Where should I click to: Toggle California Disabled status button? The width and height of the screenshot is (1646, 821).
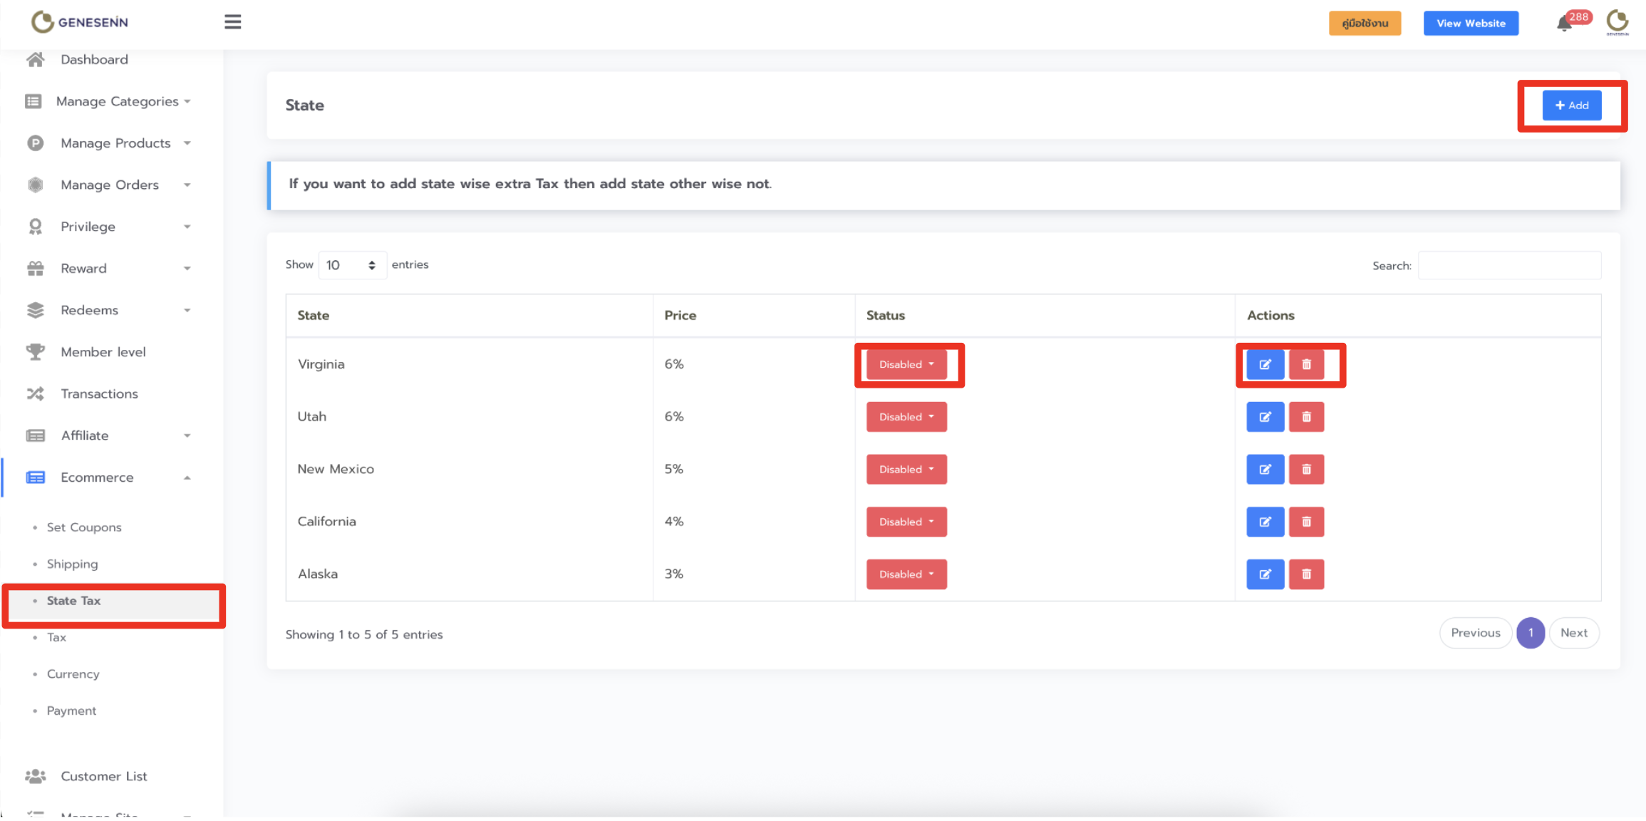(906, 522)
